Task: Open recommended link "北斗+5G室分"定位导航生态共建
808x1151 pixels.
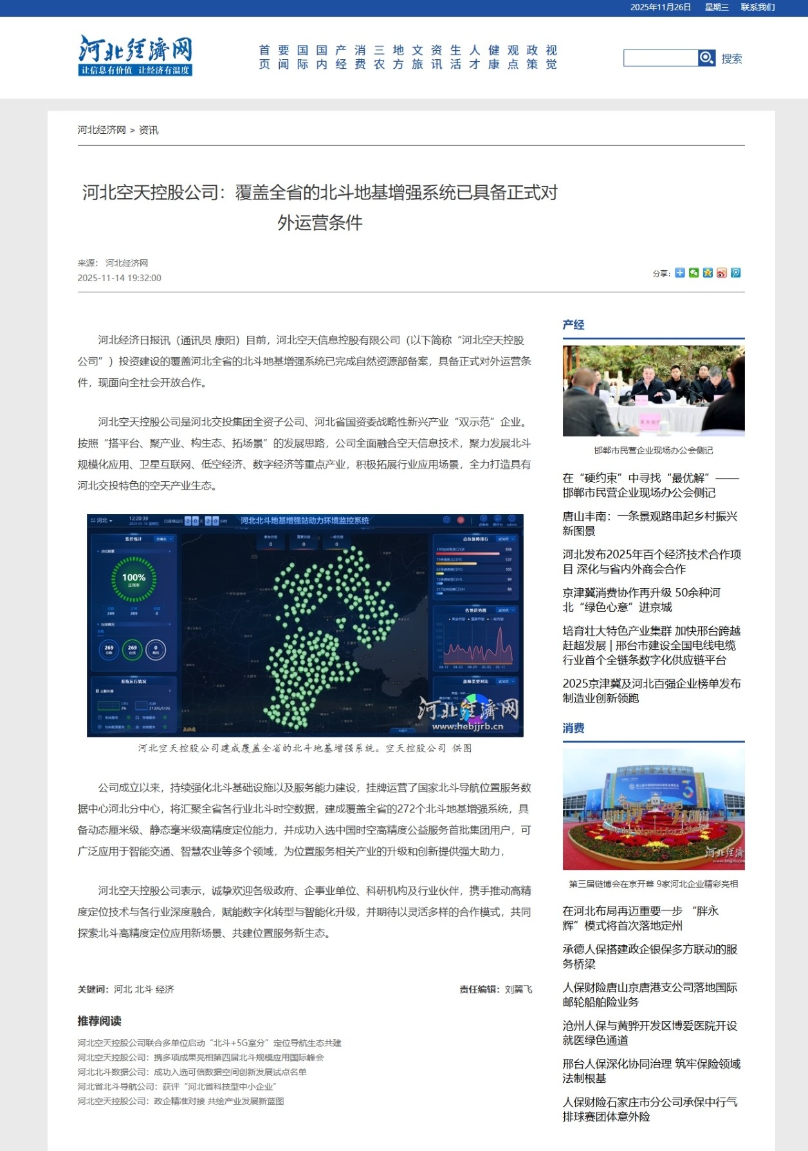Action: click(210, 1043)
